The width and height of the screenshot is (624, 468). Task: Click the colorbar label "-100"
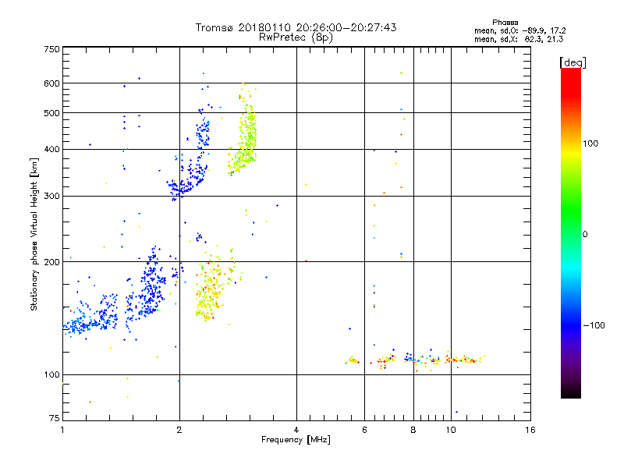[x=594, y=325]
